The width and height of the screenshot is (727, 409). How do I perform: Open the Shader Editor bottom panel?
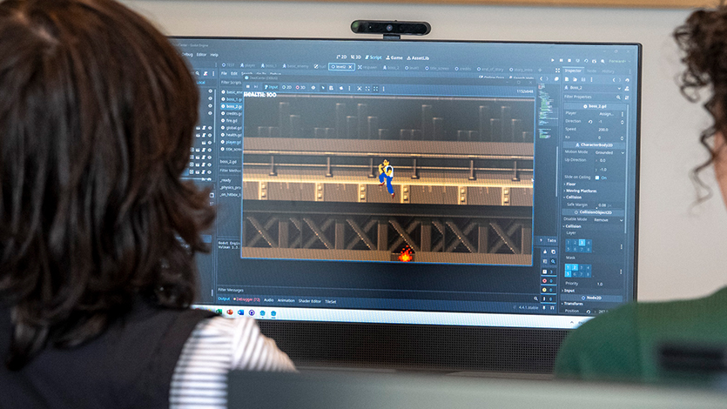(309, 301)
